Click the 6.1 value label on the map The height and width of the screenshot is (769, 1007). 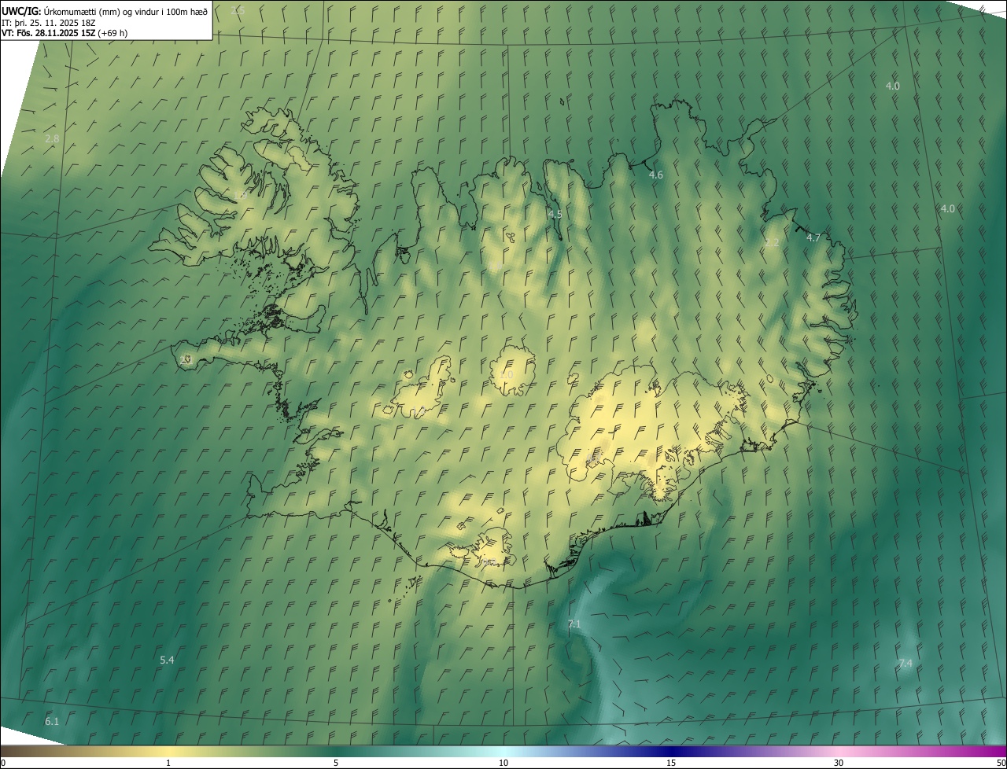tap(52, 721)
